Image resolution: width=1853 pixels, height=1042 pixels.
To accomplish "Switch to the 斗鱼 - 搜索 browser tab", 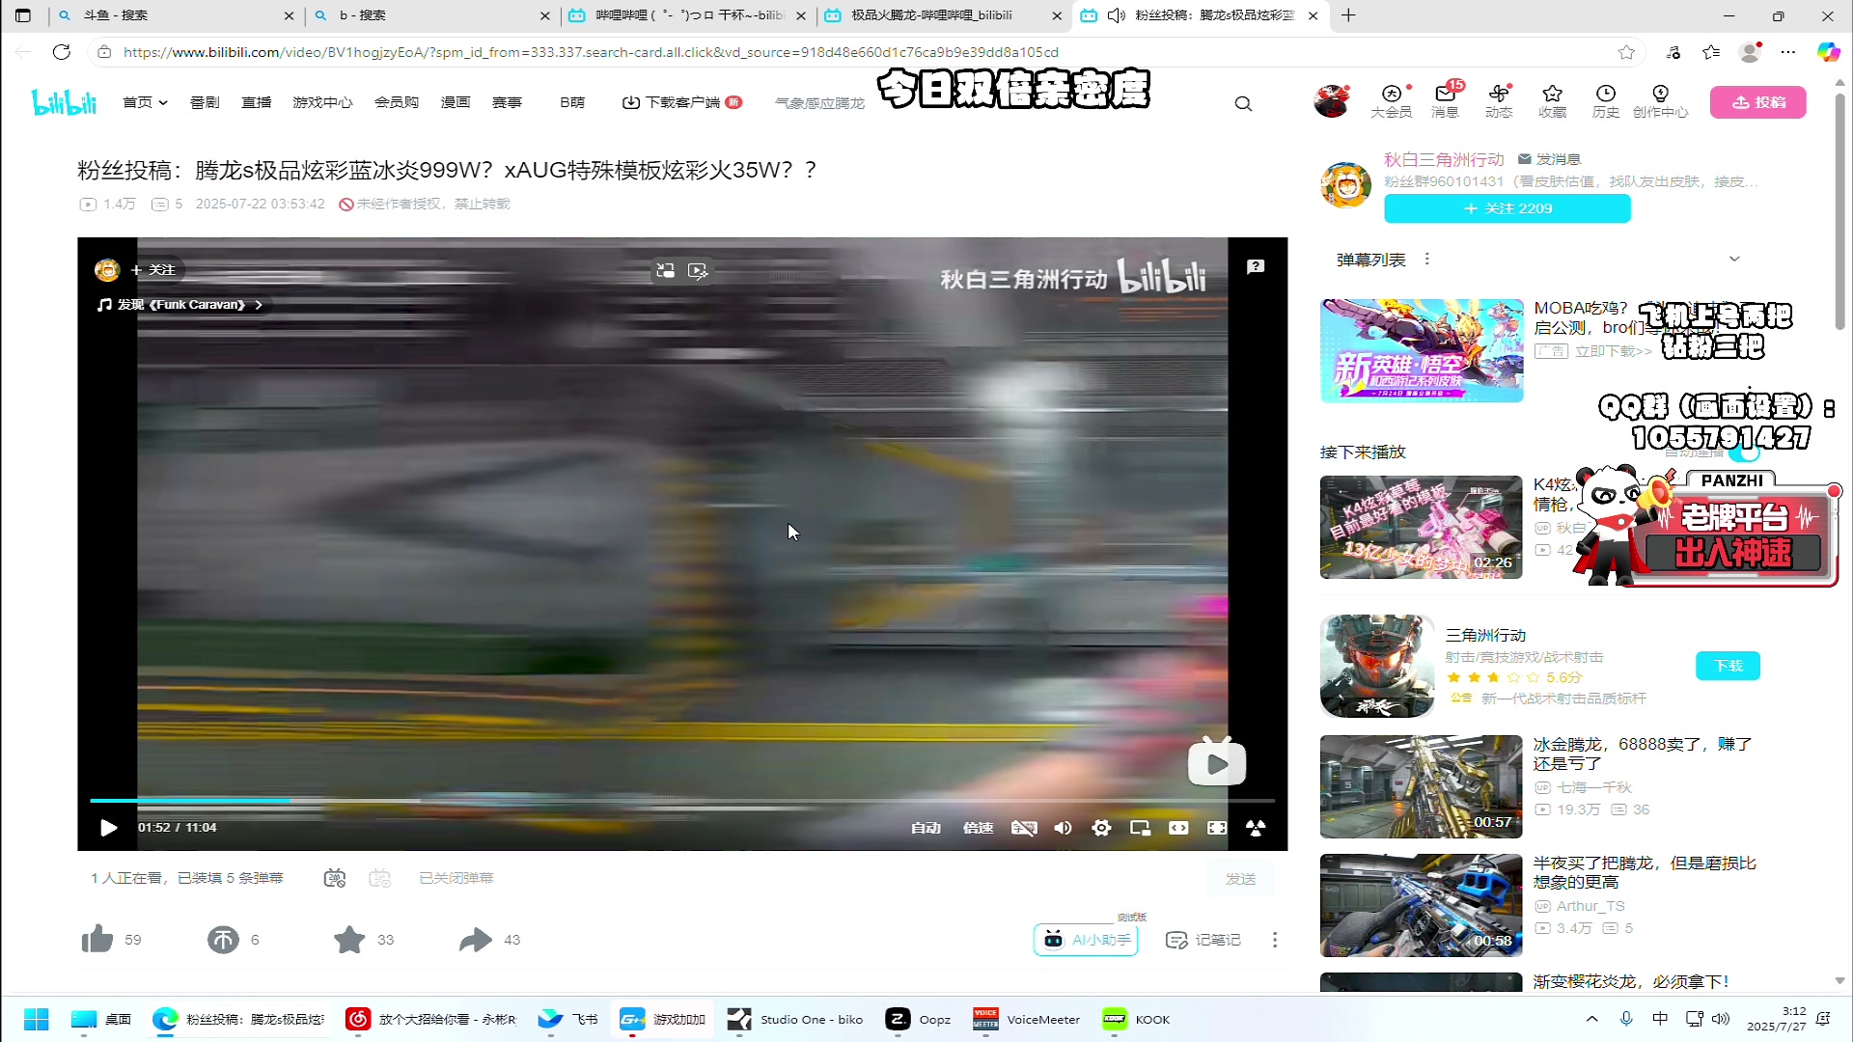I will pos(176,15).
